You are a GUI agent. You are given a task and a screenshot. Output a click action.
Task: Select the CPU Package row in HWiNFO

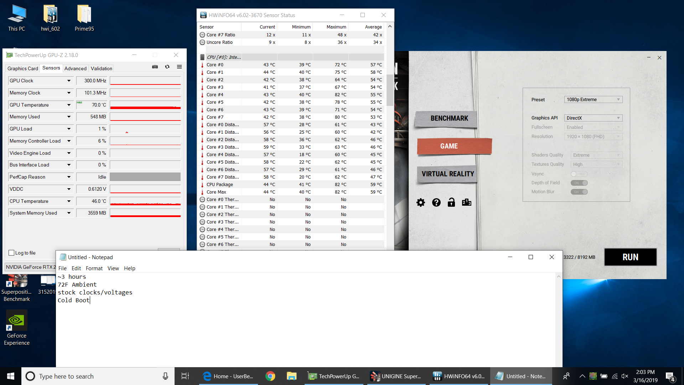coord(291,185)
